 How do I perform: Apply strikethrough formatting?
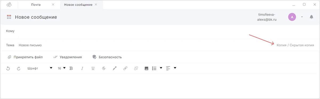(x=104, y=68)
